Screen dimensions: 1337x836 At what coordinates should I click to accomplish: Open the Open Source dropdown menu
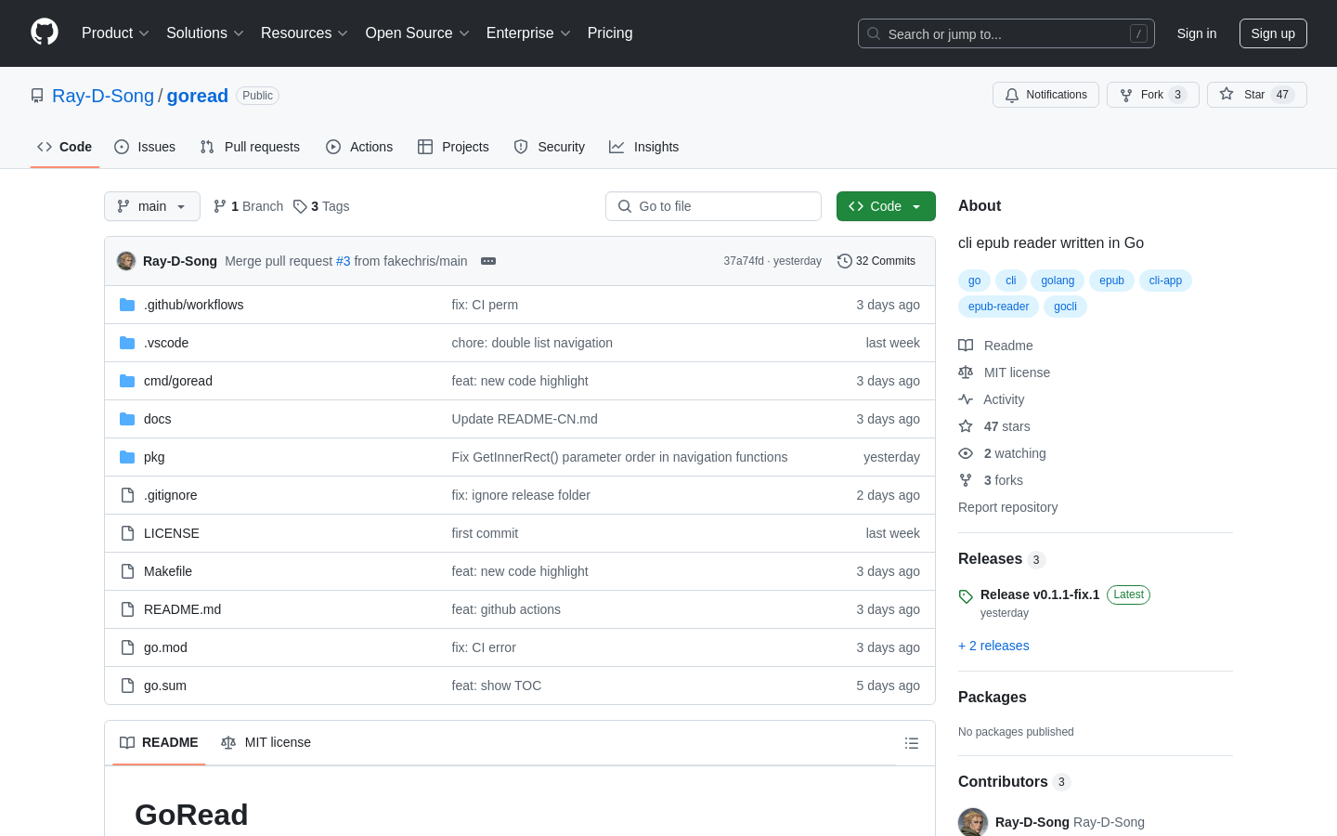point(418,33)
